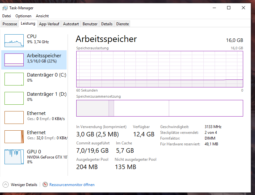Viewport: 255px width, 195px height.
Task: Open the Datenträger 0 (C:) graph
Action: pos(14,79)
